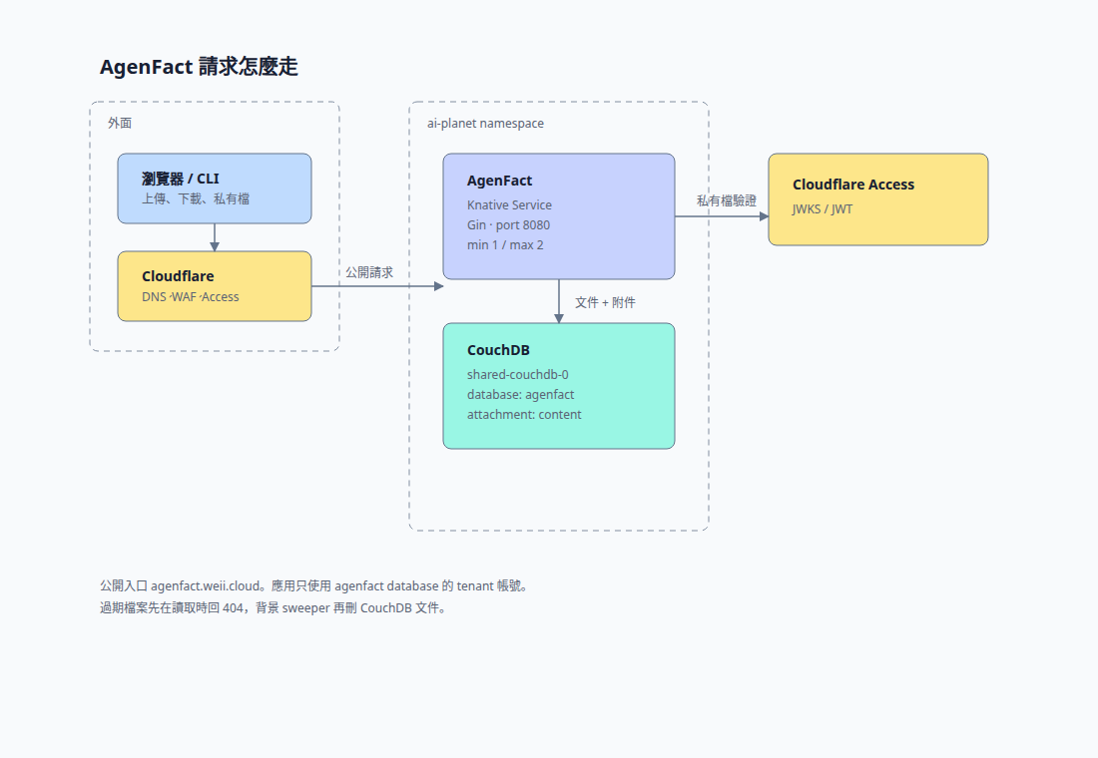Screen dimensions: 1098x758
Task: Click the 私有檔驗證 arrow label
Action: click(726, 200)
